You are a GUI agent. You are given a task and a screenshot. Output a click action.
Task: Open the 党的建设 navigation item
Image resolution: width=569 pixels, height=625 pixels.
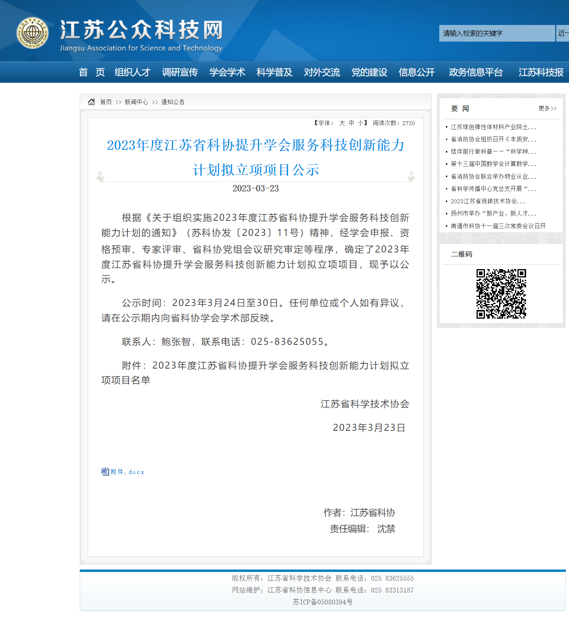369,72
